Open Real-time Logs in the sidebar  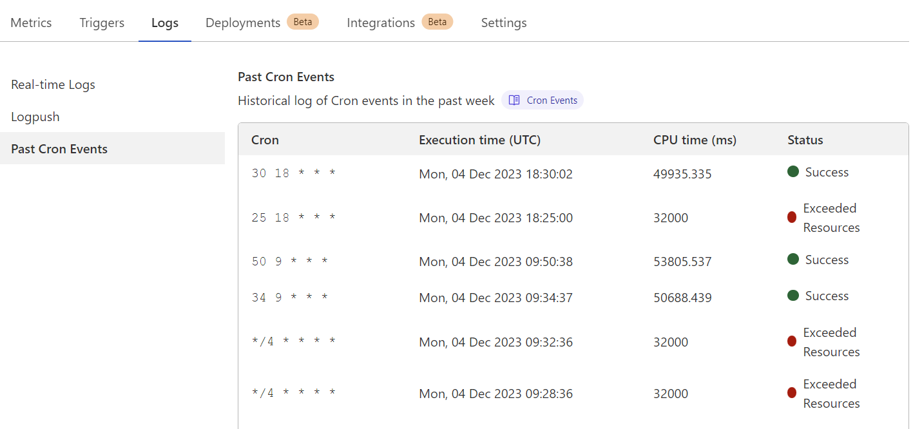[53, 85]
